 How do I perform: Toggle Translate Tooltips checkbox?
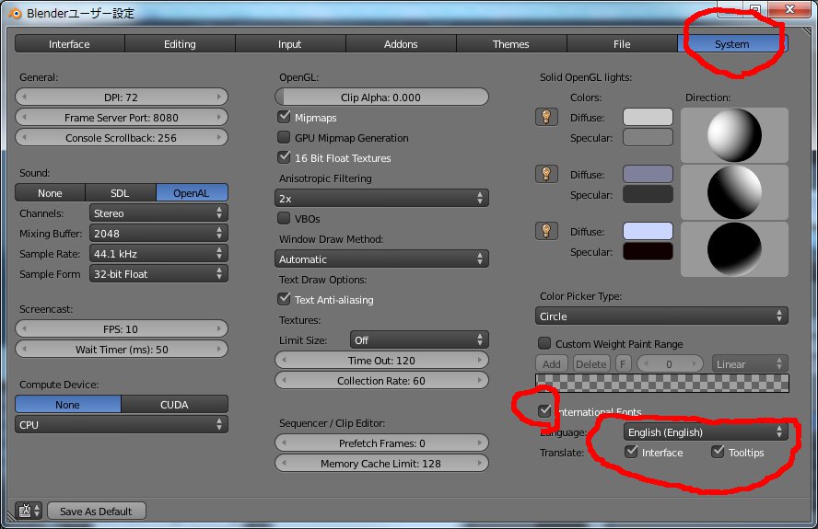pos(718,452)
